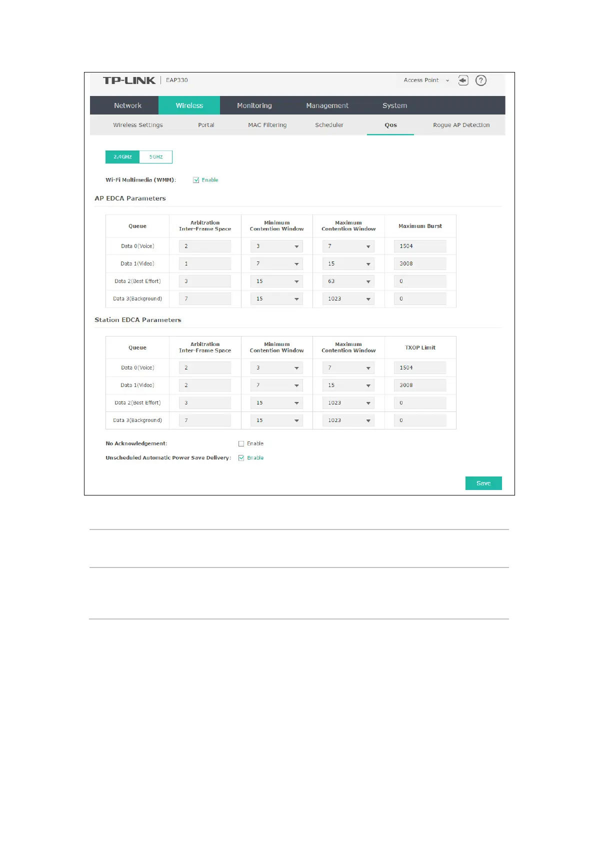Open AP Best Effort Maximum Contention Window dropdown
The image size is (595, 842).
pos(348,281)
